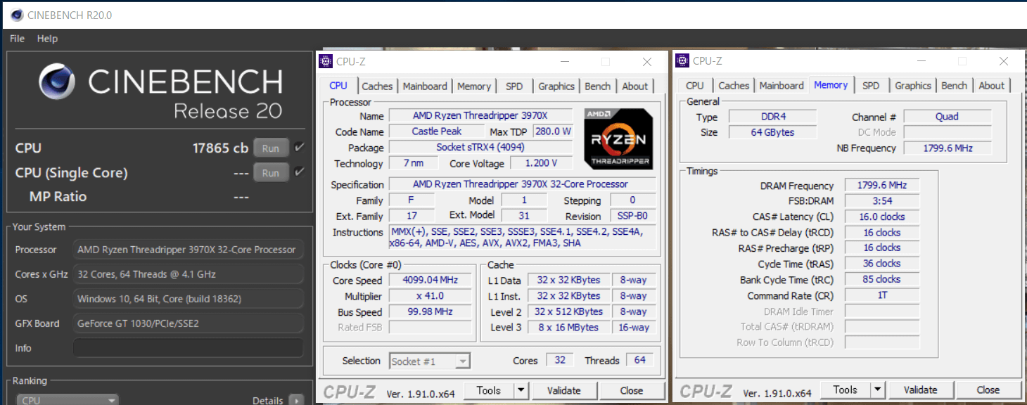Run the multi-core CPU benchmark
Screen dimensions: 1027x405
point(271,148)
